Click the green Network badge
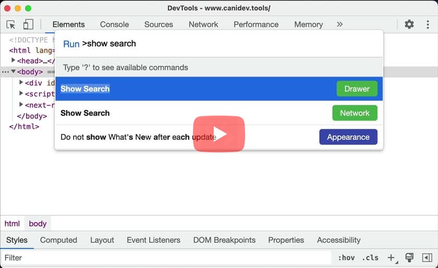Viewport: 438px width, 268px height. [x=355, y=113]
